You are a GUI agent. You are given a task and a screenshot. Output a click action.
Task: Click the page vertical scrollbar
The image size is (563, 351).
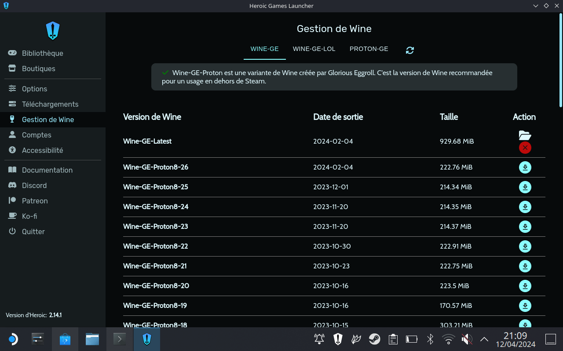(x=561, y=61)
